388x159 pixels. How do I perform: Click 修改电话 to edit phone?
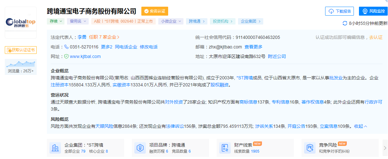click(x=149, y=47)
